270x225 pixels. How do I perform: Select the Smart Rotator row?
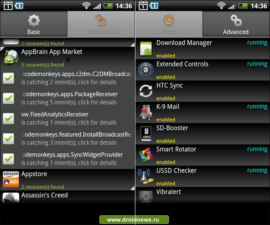[202, 155]
